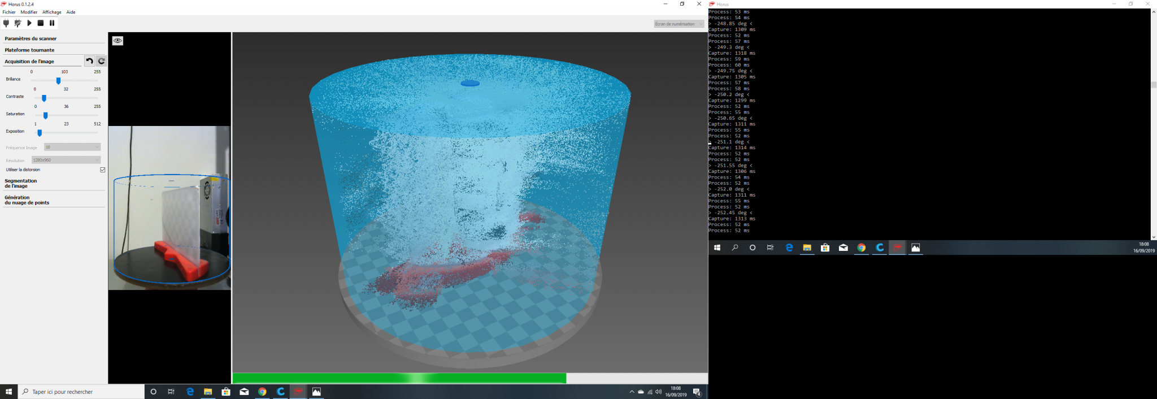
Task: Click the disconnect plug icon
Action: tap(18, 23)
